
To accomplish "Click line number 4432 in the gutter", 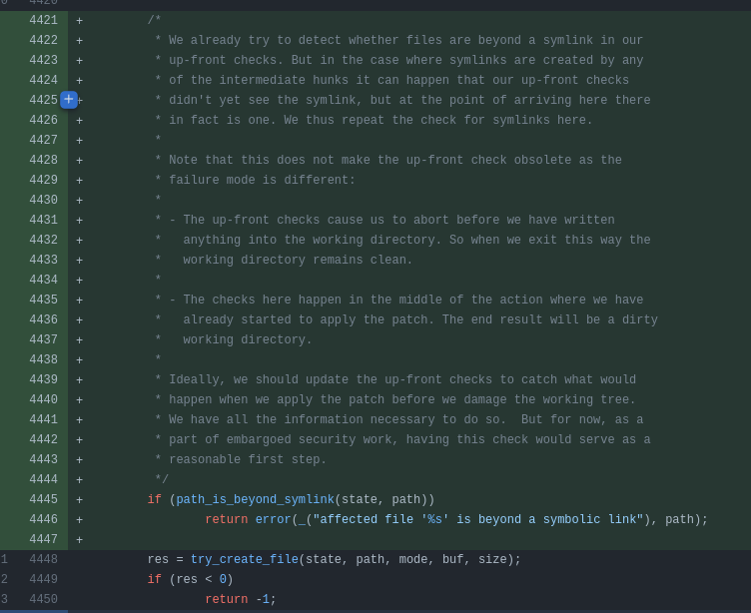I will pyautogui.click(x=43, y=241).
